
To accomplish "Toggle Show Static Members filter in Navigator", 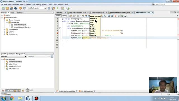I will (11, 90).
